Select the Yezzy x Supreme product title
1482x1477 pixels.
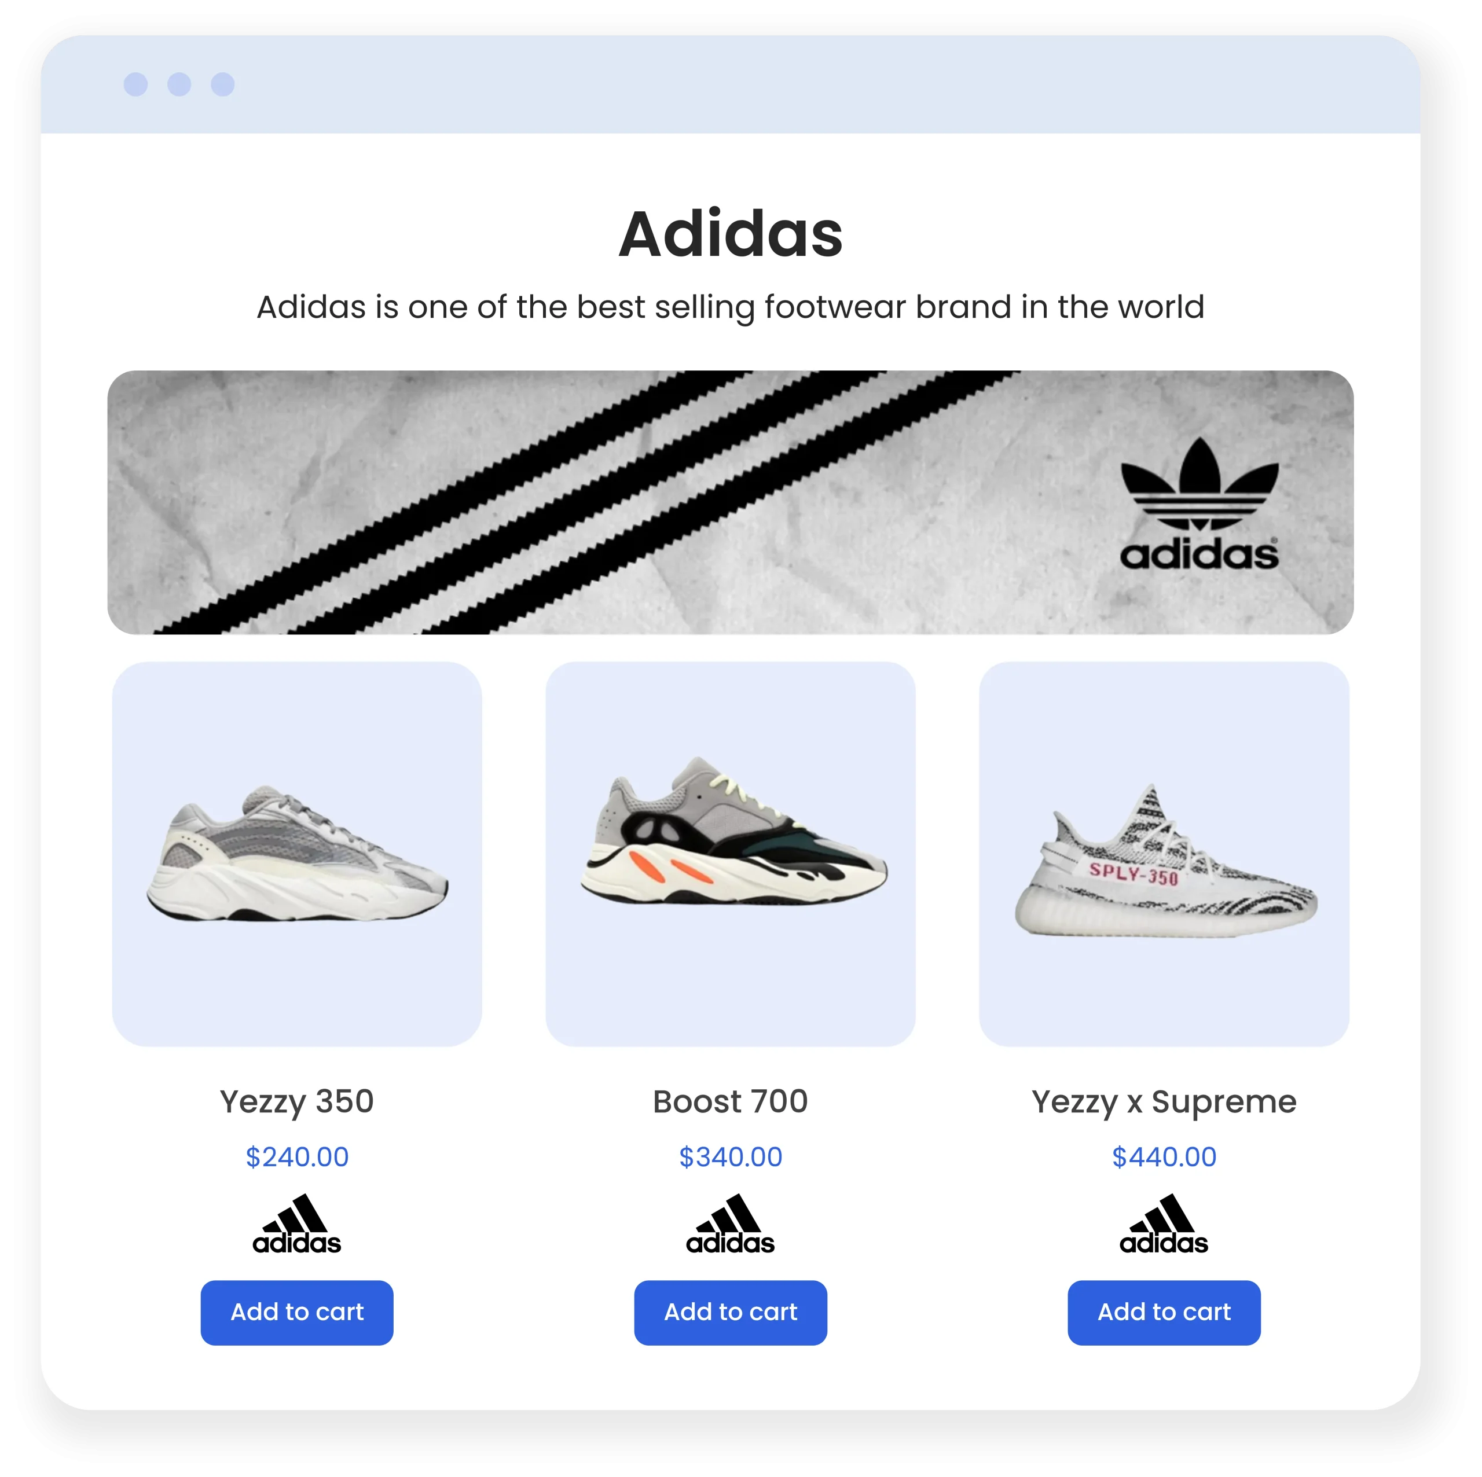point(1164,1102)
